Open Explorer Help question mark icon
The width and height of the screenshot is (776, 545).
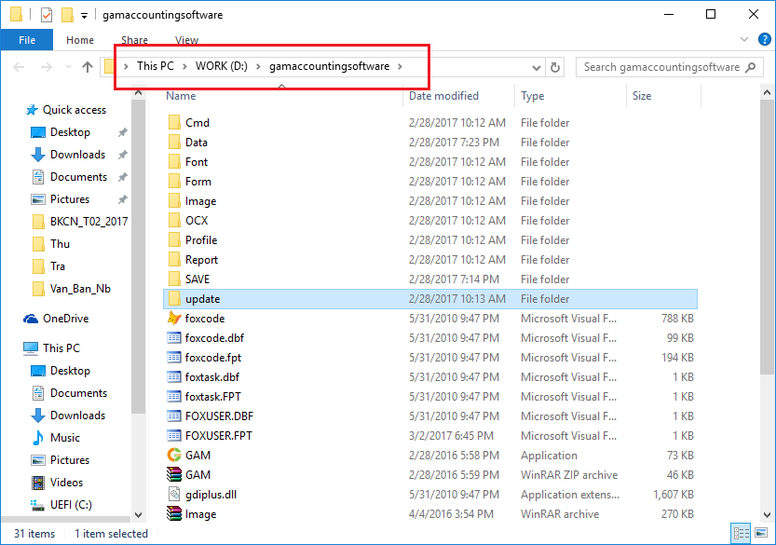pyautogui.click(x=765, y=39)
